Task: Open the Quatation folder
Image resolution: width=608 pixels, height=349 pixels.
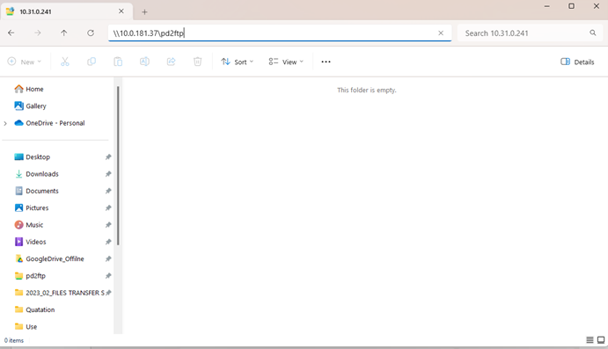Action: click(x=40, y=309)
